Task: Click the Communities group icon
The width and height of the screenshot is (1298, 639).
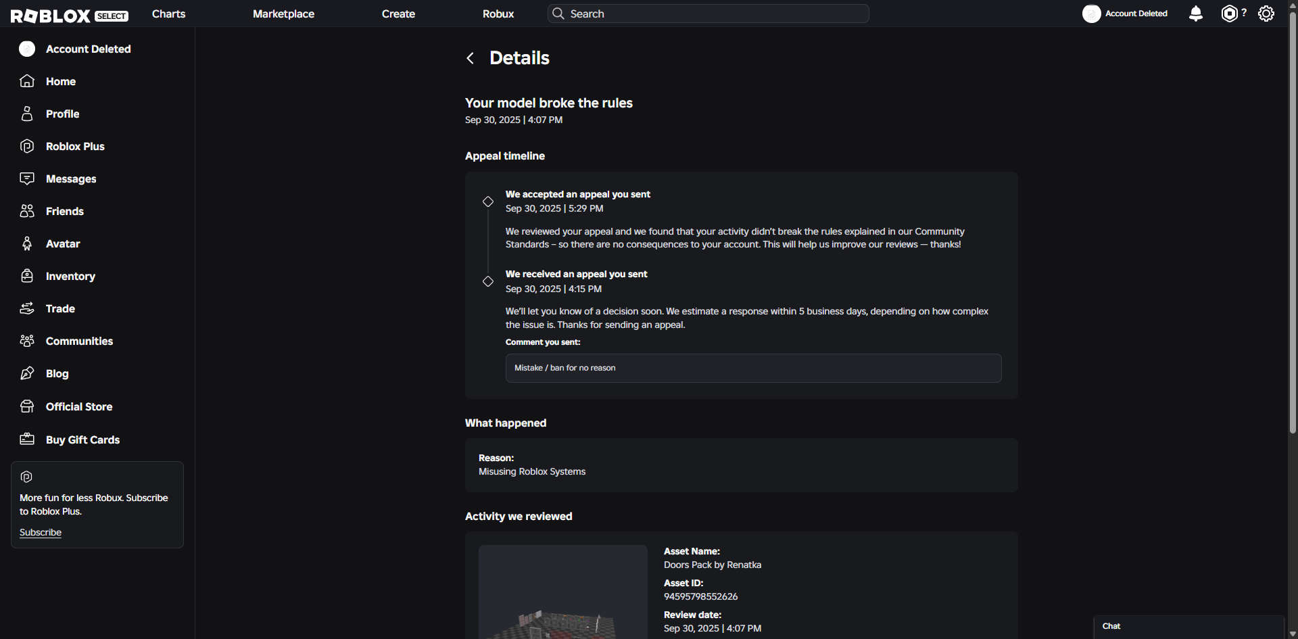Action: tap(27, 341)
